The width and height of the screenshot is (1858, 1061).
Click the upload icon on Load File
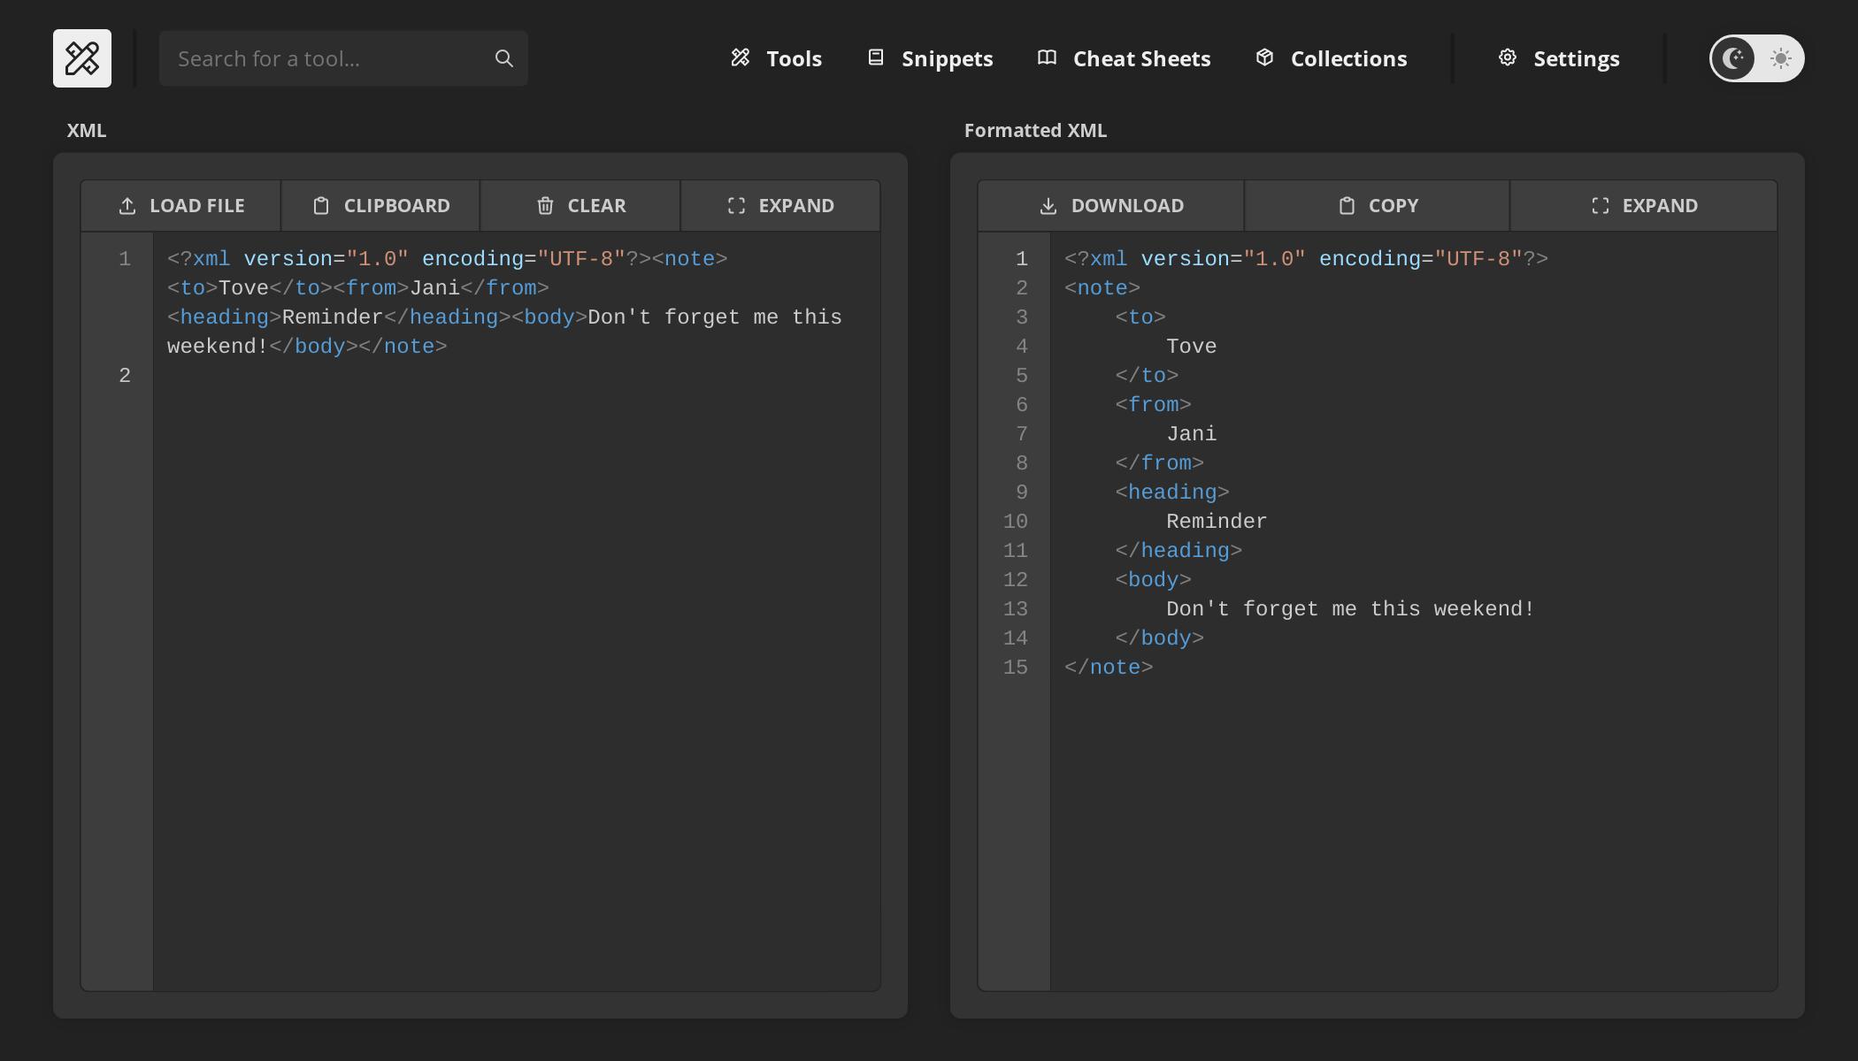pos(127,206)
